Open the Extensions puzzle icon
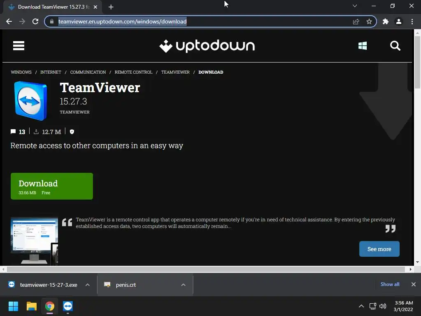Image resolution: width=421 pixels, height=316 pixels. [386, 21]
